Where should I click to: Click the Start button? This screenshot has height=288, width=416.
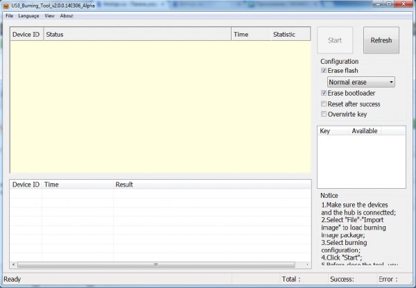tap(335, 40)
